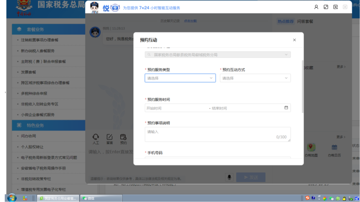Image resolution: width=360 pixels, height=202 pixels.
Task: Click the colorful quick-launch icon beside Start
Action: [x=25, y=198]
